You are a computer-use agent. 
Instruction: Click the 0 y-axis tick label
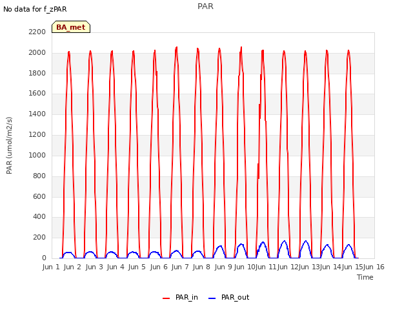pos(44,258)
